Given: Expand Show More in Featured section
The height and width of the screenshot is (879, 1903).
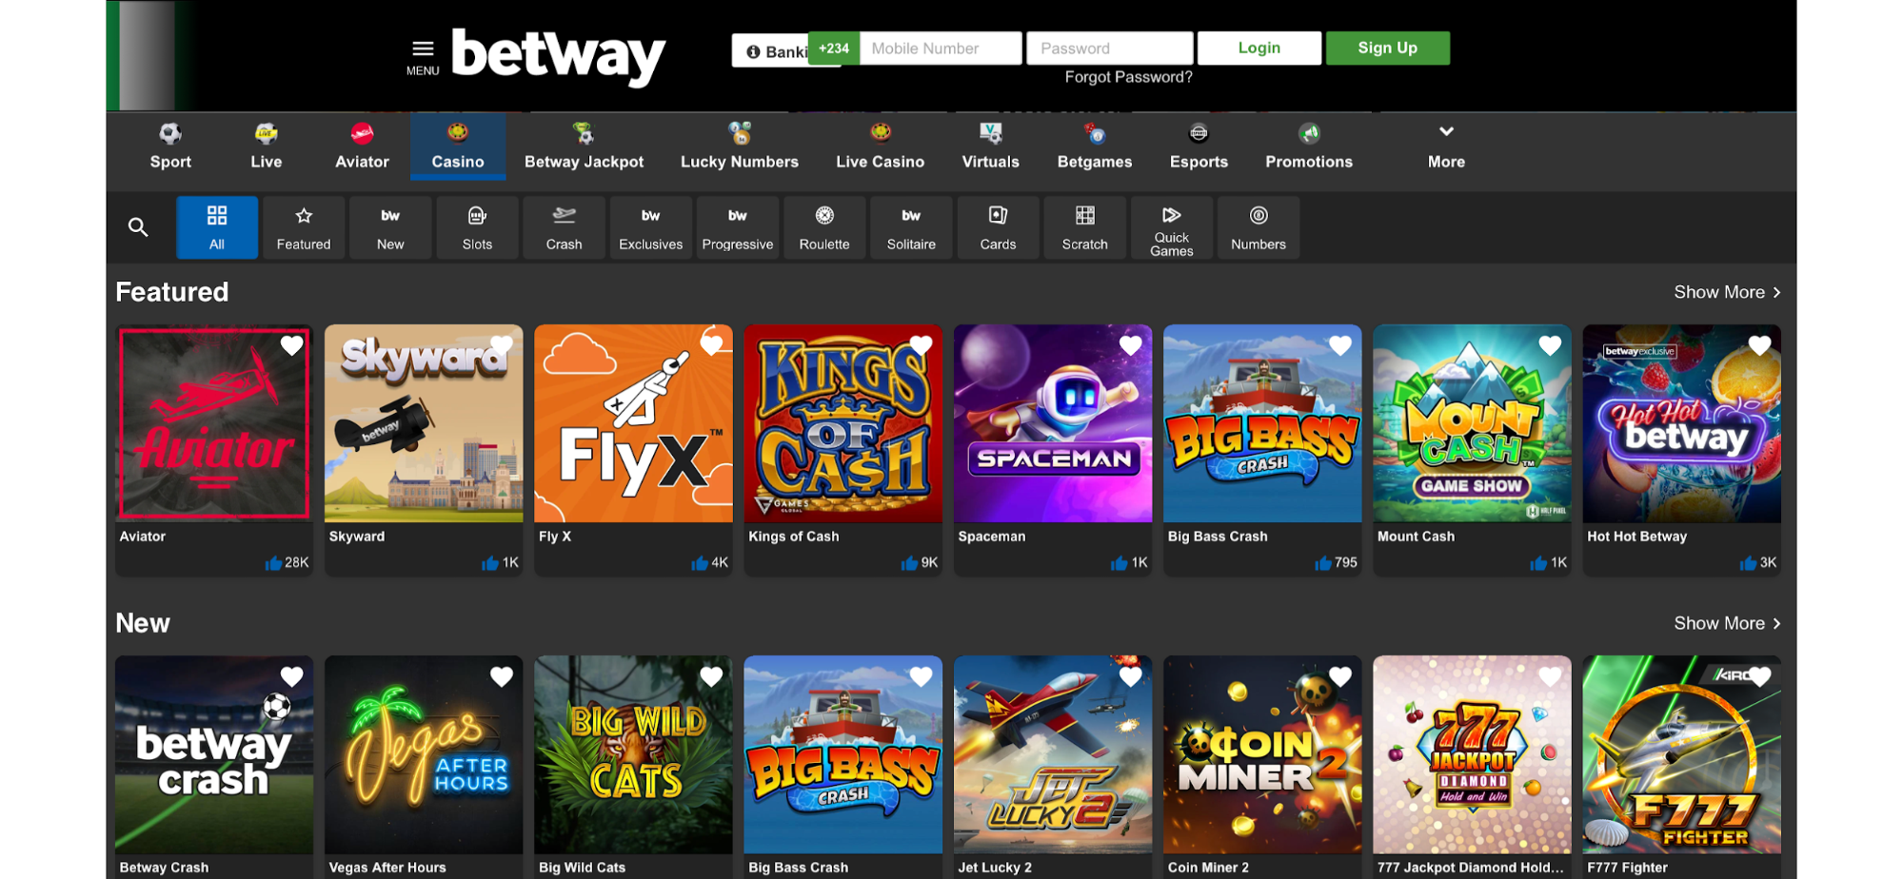Looking at the screenshot, I should click(x=1726, y=292).
